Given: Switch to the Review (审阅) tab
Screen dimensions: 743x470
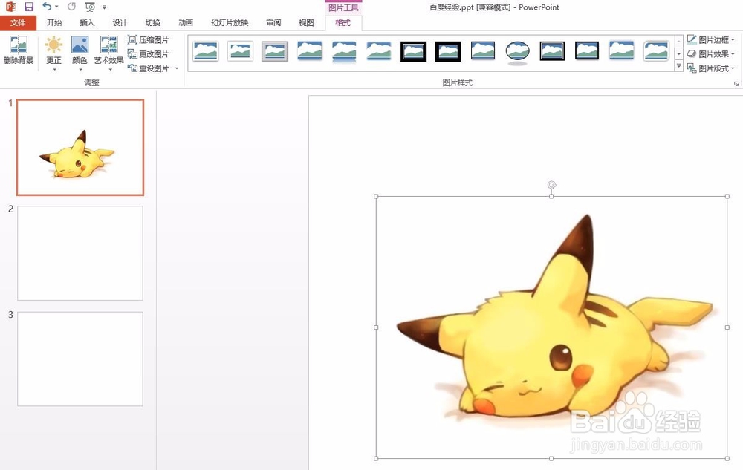Looking at the screenshot, I should tap(273, 23).
